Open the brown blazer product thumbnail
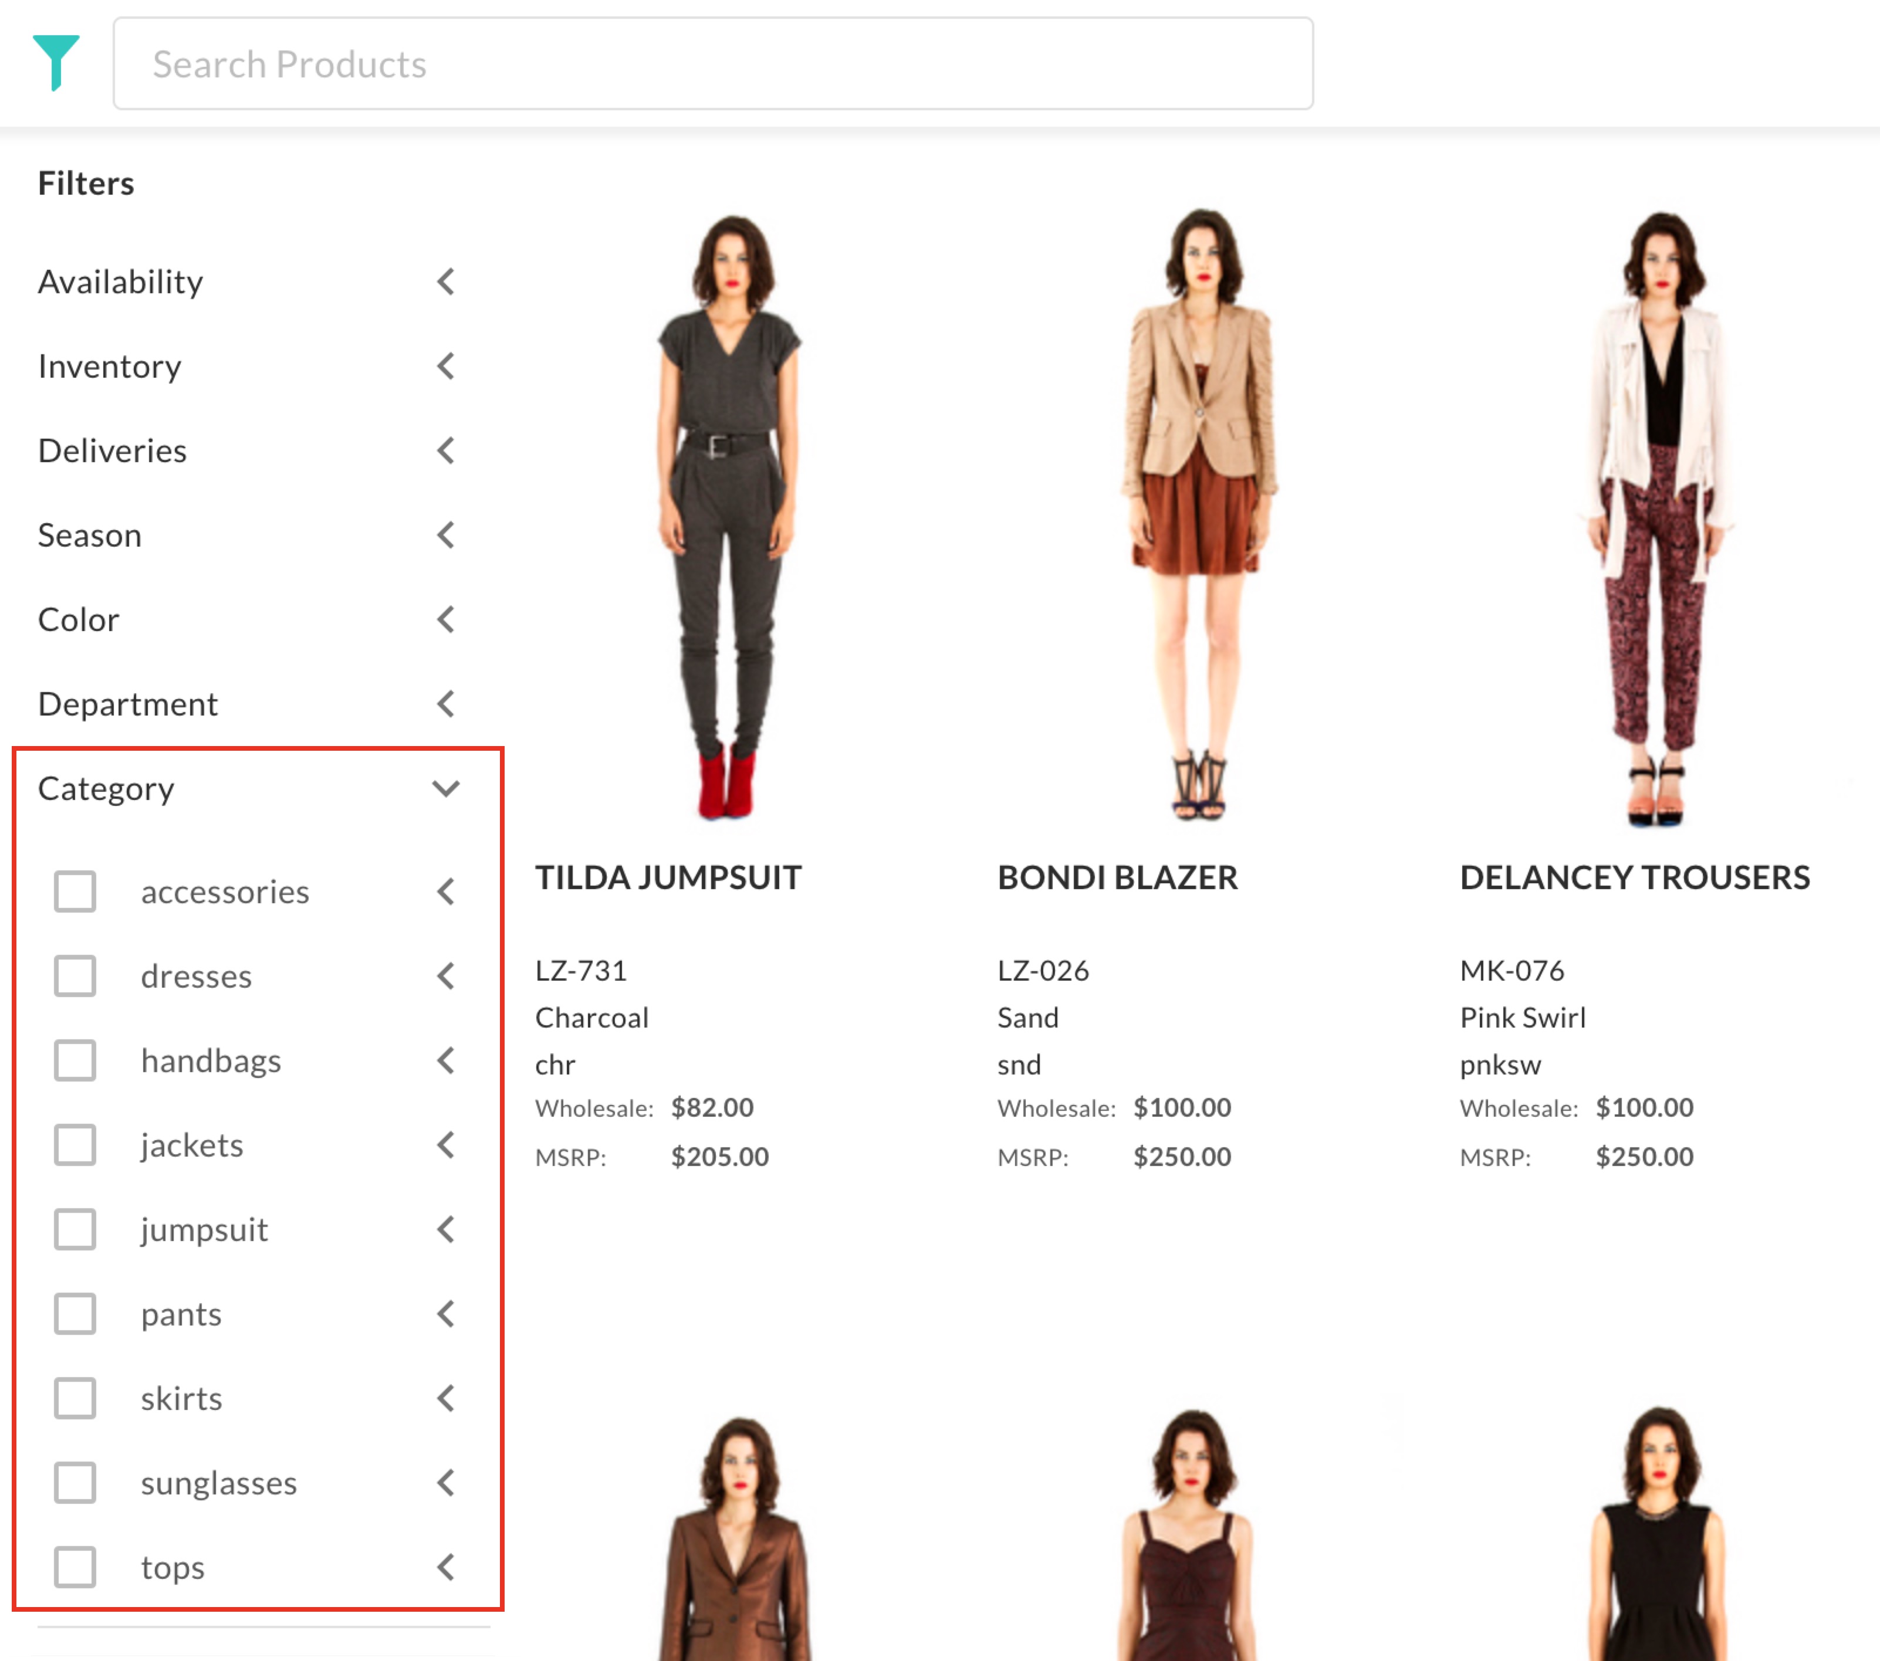1880x1661 pixels. click(736, 1538)
